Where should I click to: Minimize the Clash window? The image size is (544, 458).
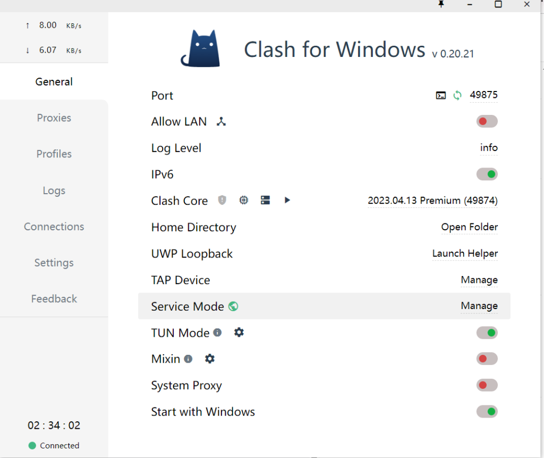coord(470,4)
